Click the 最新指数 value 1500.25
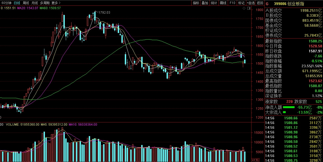Screen dimensions: 323x162 coord(315,41)
